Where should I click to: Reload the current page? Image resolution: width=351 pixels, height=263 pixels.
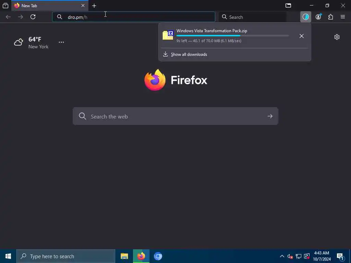pos(33,17)
